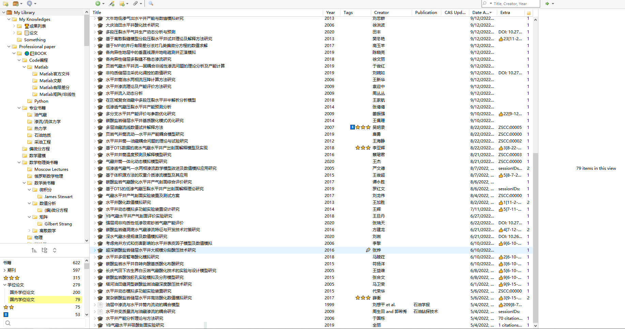Click the tag sort order icon
This screenshot has width=625, height=329.
pyautogui.click(x=34, y=250)
